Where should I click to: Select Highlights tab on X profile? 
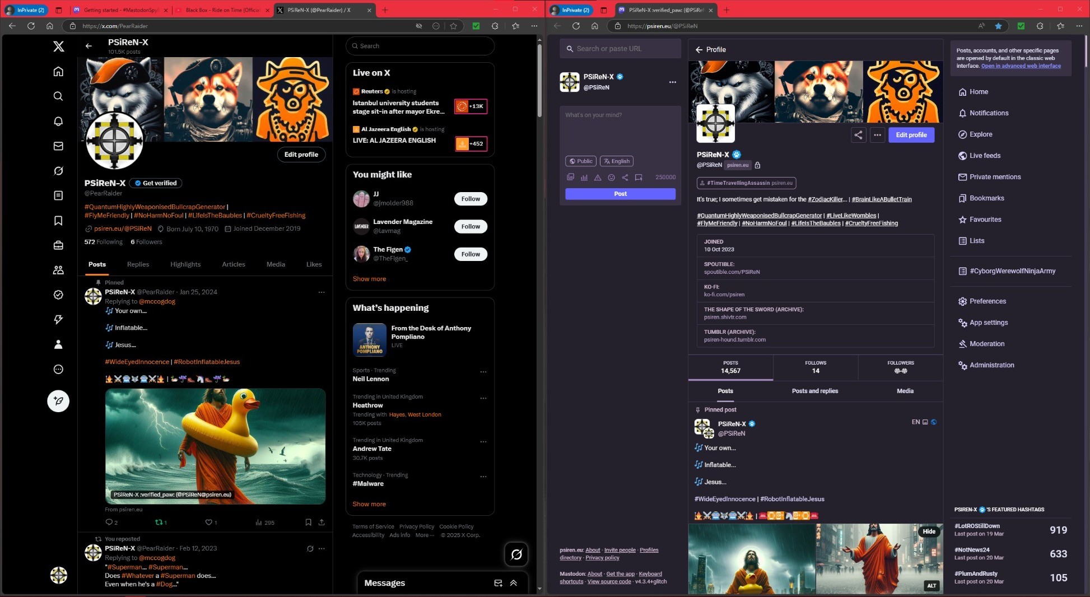point(185,264)
